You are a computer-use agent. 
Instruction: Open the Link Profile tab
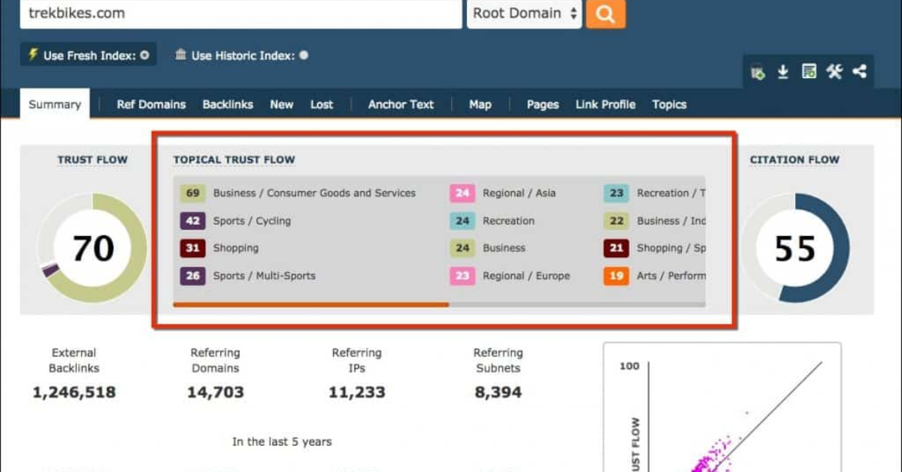[x=605, y=104]
